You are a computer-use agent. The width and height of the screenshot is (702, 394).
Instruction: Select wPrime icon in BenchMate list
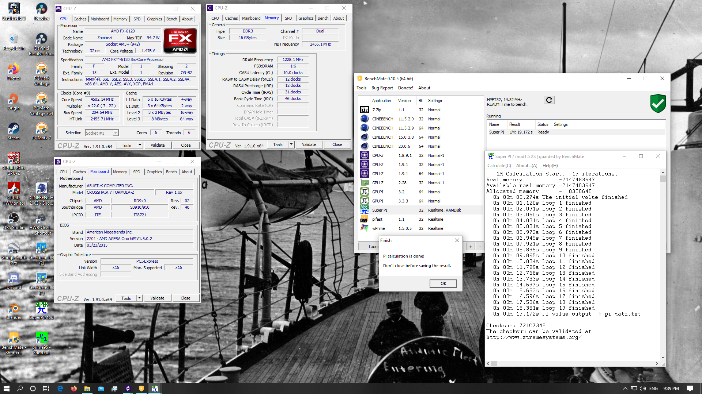click(x=365, y=228)
